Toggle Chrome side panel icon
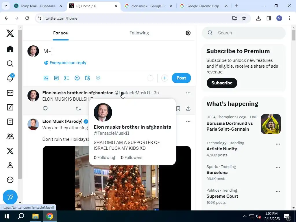This screenshot has height=222, width=296. click(269, 18)
